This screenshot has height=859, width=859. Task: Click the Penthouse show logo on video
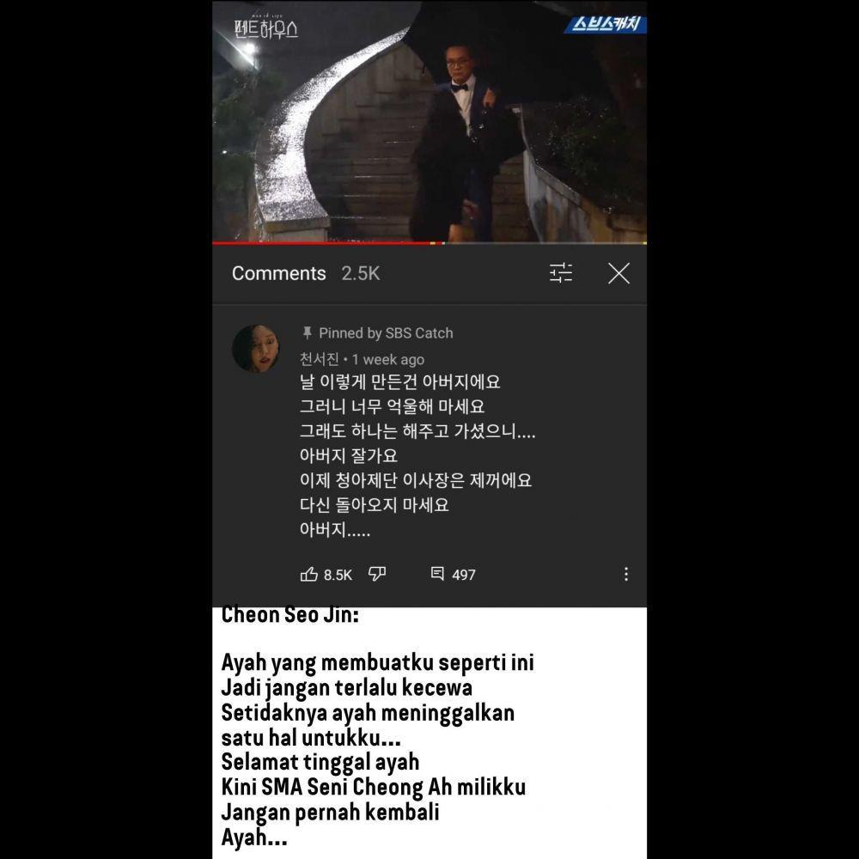coord(265,27)
